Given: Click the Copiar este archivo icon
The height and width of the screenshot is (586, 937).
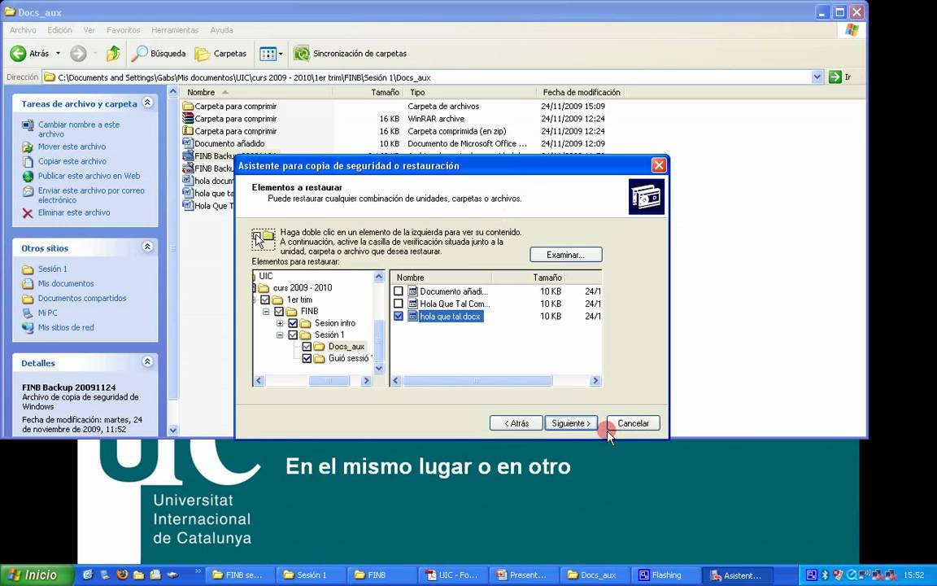Looking at the screenshot, I should point(28,161).
